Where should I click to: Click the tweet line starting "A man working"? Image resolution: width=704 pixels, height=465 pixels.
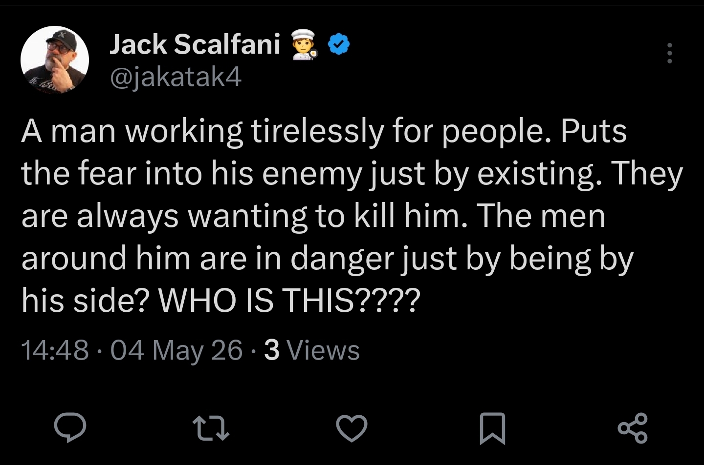point(324,132)
